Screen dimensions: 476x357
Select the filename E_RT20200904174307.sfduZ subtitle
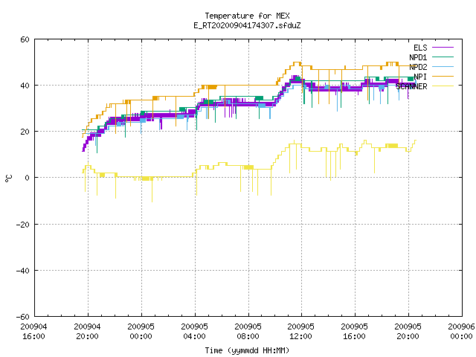point(247,25)
